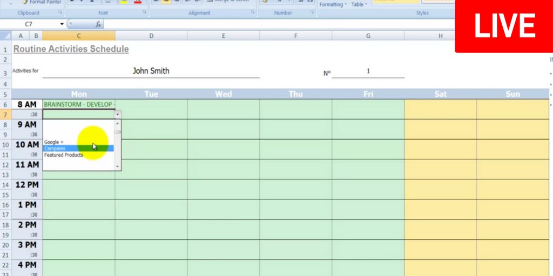
Task: Click the dropdown list scrollbar thumb
Action: point(117,132)
